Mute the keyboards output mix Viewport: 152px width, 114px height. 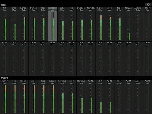click(24, 83)
